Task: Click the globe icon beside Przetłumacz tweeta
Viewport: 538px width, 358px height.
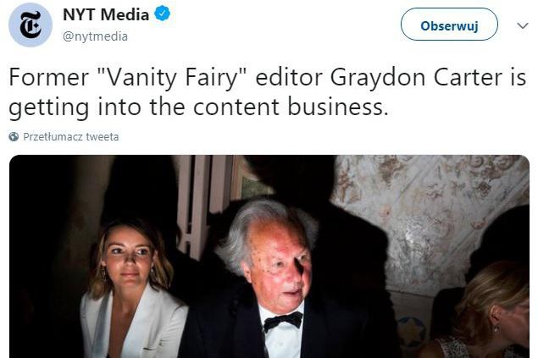Action: point(14,137)
